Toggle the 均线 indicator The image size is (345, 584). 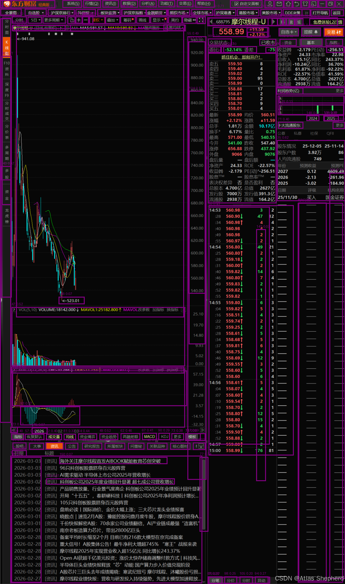point(70,437)
